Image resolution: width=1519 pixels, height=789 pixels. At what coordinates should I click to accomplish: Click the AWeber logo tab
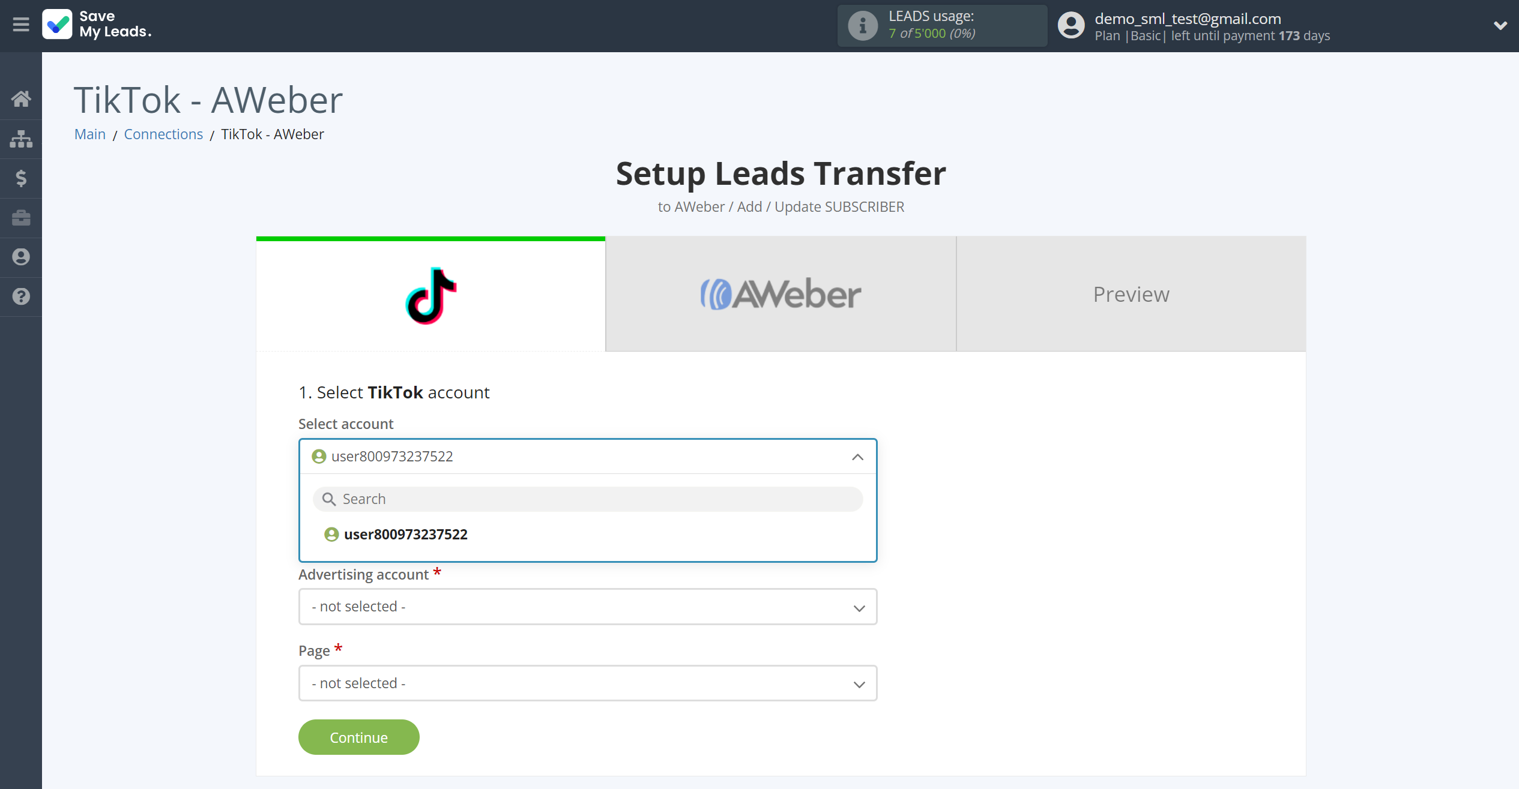781,294
